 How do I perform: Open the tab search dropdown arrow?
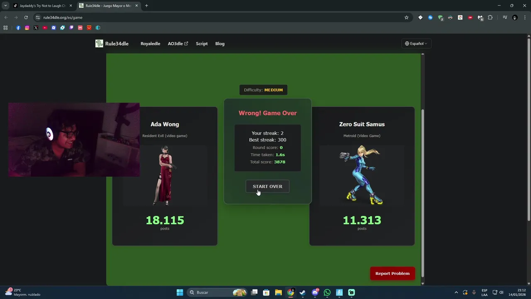(x=5, y=6)
